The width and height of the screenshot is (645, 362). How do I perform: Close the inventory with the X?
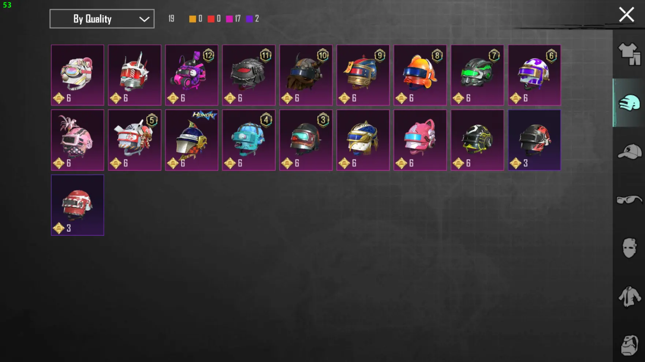[626, 15]
